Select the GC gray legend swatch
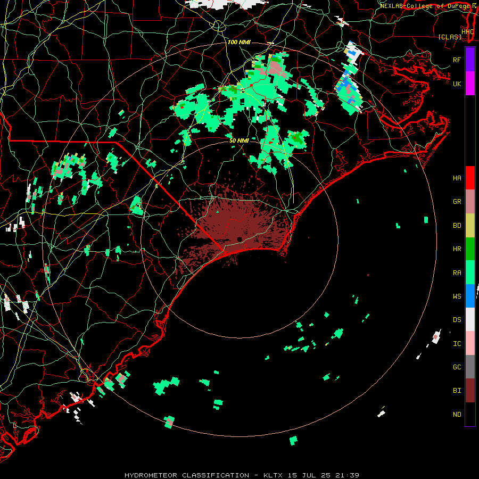 [x=470, y=367]
